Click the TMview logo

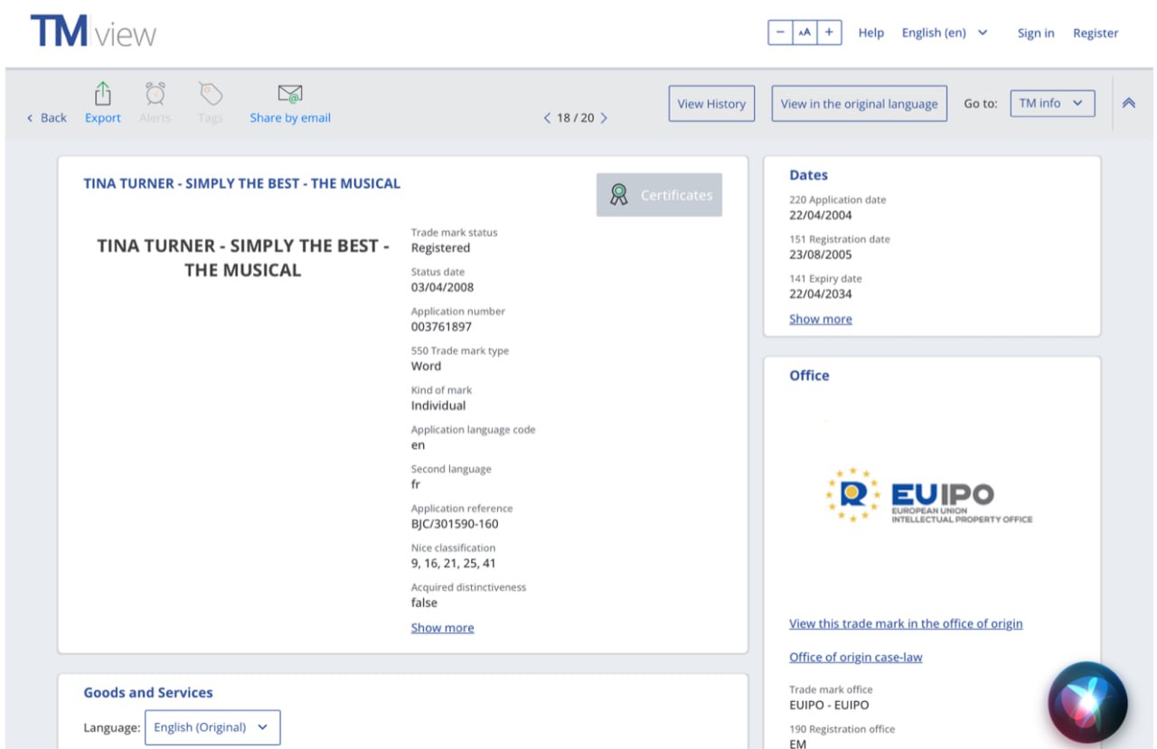click(x=93, y=33)
